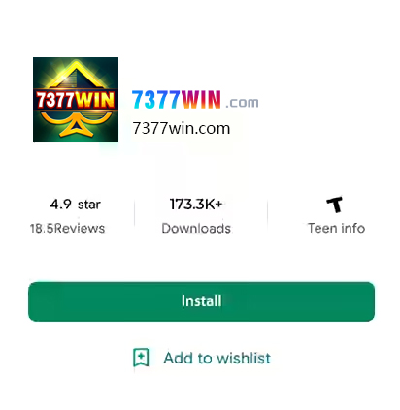Click the Downloads label
The height and width of the screenshot is (410, 400).
tap(196, 228)
